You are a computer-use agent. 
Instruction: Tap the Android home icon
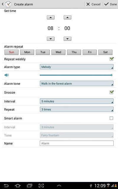point(18,185)
